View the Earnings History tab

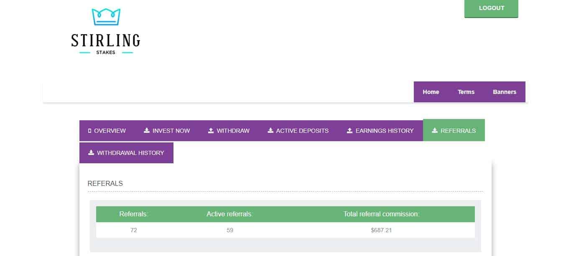pyautogui.click(x=380, y=131)
